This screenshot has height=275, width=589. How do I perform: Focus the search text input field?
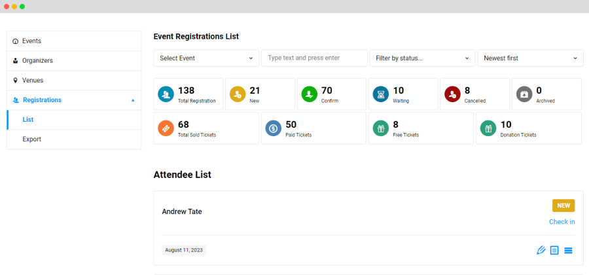(x=314, y=58)
